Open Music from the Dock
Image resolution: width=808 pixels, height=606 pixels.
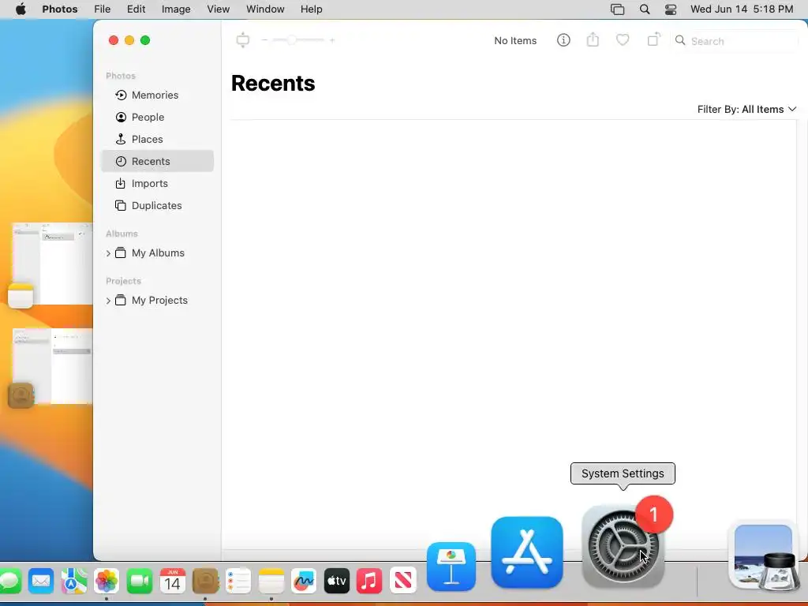pos(369,582)
